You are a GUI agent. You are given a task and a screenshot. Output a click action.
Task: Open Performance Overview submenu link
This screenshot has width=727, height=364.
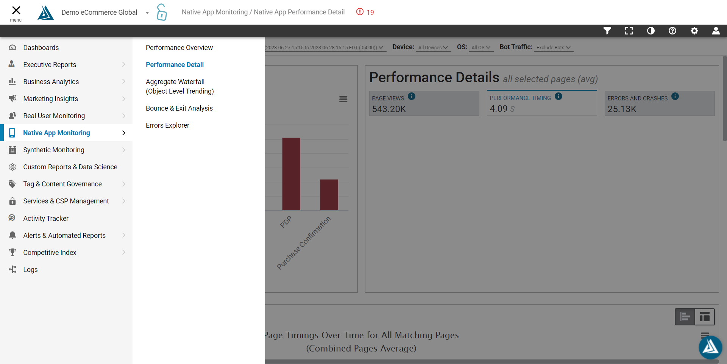pyautogui.click(x=179, y=48)
